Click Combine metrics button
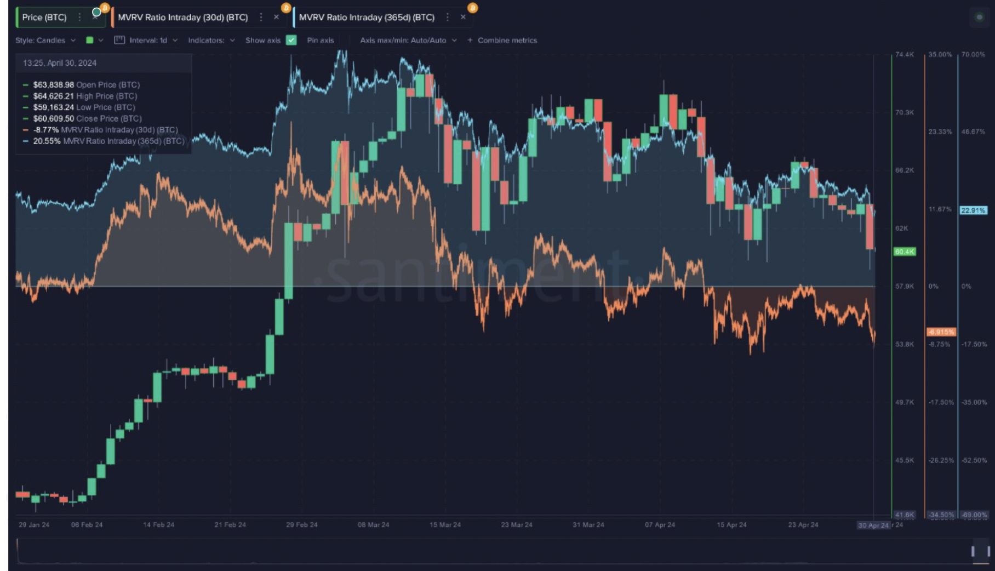 (x=502, y=41)
